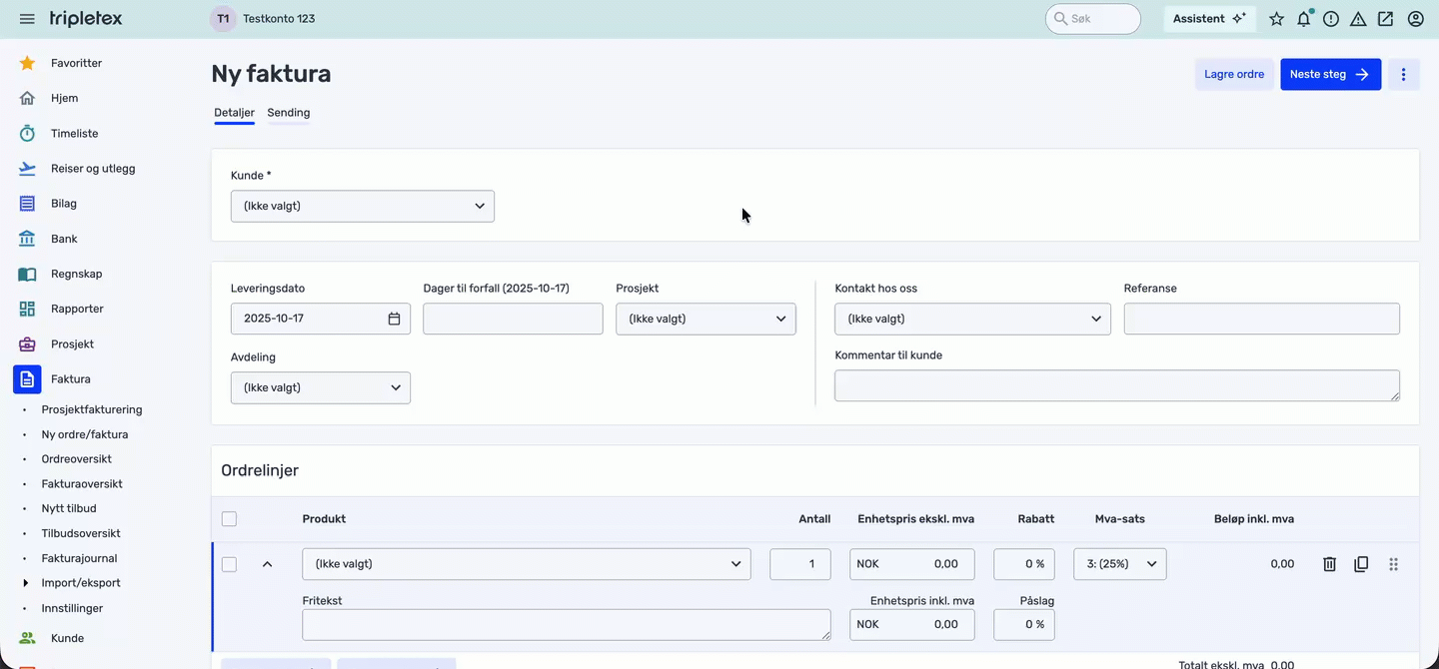Click the Neste steg button
1439x669 pixels.
click(1330, 75)
